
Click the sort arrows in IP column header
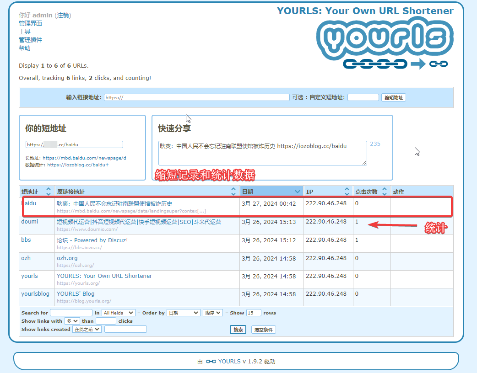[x=347, y=192]
